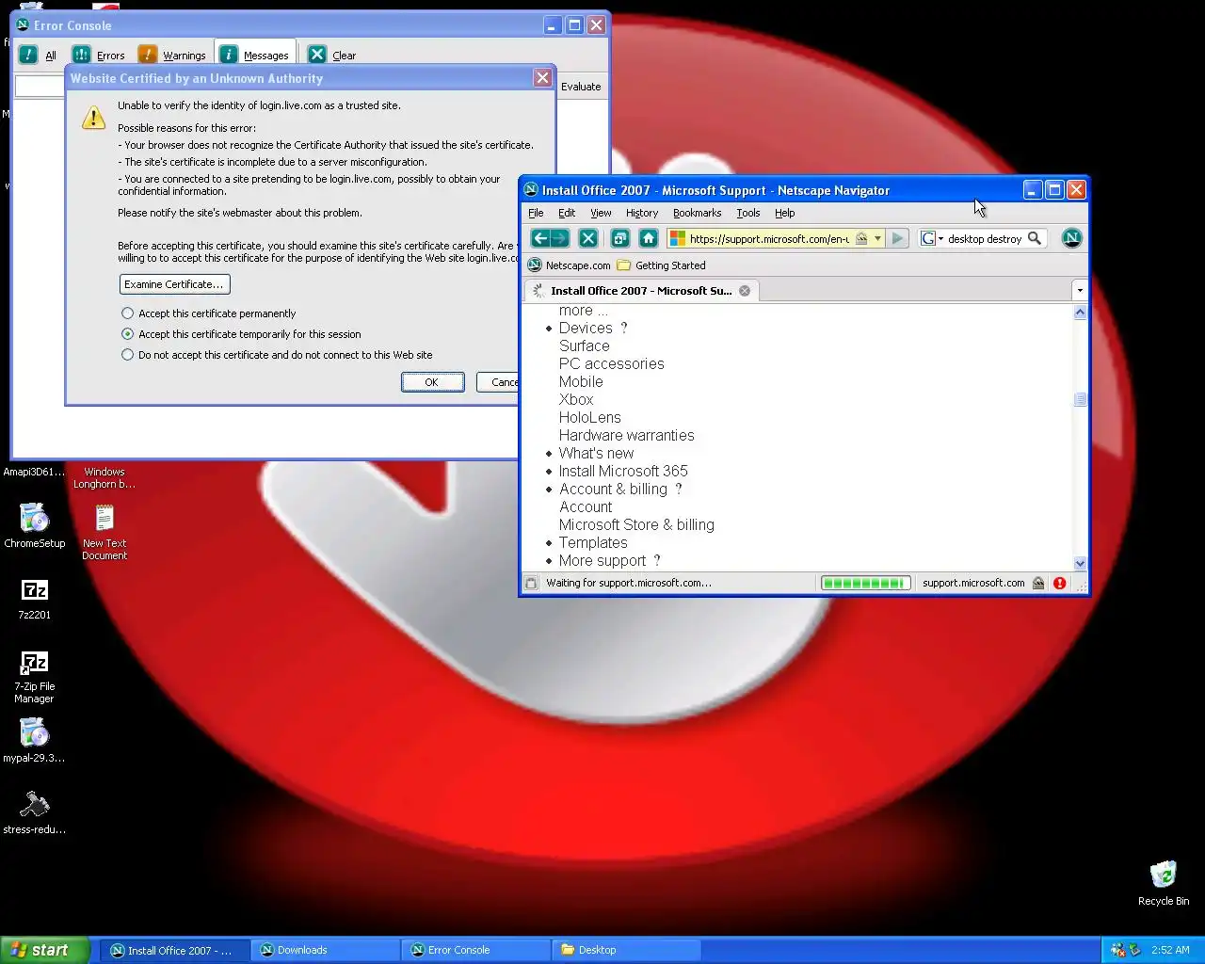Click the padlock icon inside the address bar
This screenshot has height=964, width=1205.
pyautogui.click(x=860, y=238)
